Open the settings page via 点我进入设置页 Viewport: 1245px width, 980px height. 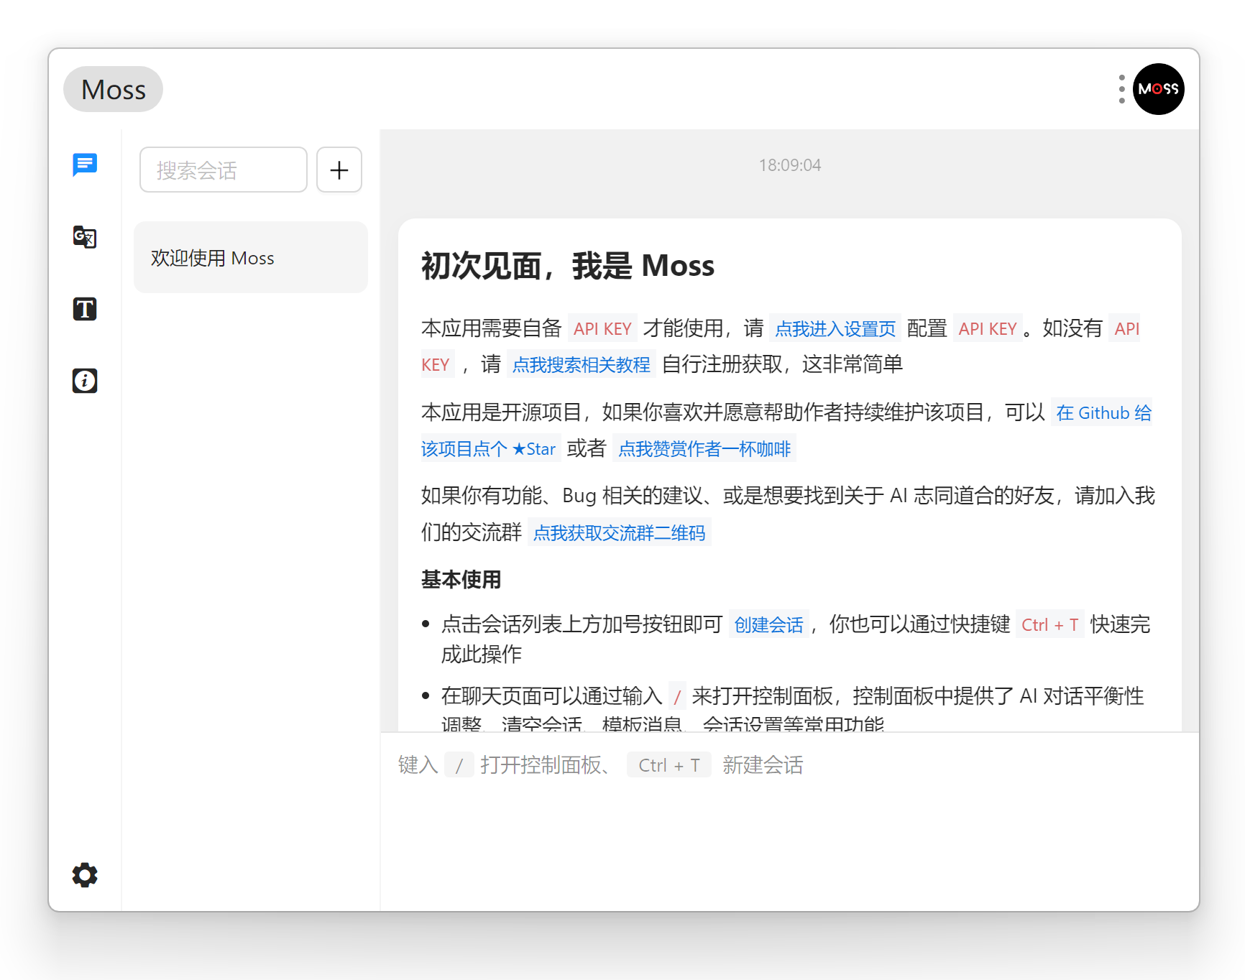[x=835, y=328]
